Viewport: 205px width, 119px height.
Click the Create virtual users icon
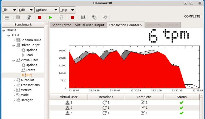pos(23,70)
